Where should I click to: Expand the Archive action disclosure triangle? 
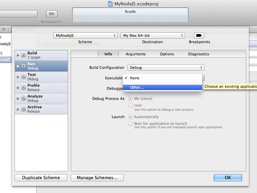(x=18, y=109)
